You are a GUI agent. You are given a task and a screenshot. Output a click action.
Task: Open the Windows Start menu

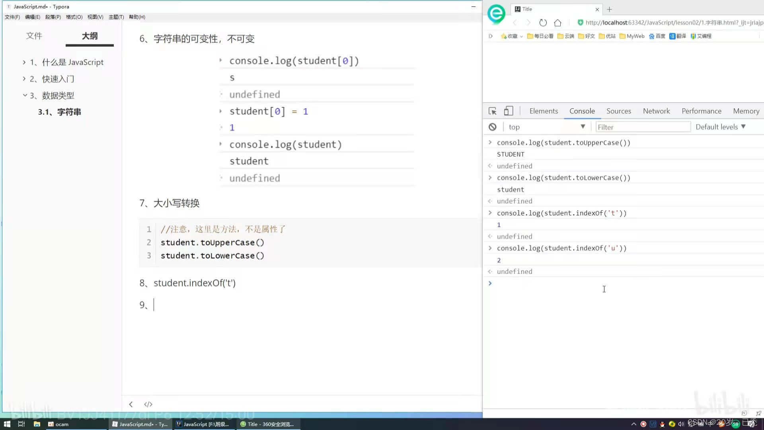7,424
